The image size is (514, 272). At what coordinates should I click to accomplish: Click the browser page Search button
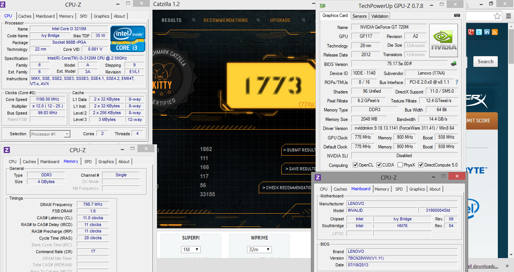point(485,61)
